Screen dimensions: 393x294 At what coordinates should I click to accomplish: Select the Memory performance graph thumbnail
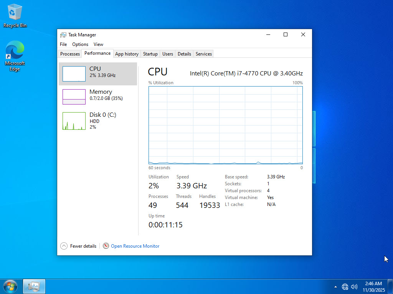[74, 97]
